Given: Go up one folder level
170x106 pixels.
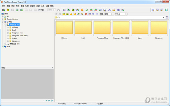Looking at the screenshot, I should coord(64,14).
